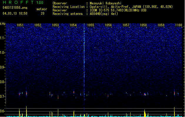Click the 0.8 frequency axis label
185x117 pixels.
[x=2, y=82]
